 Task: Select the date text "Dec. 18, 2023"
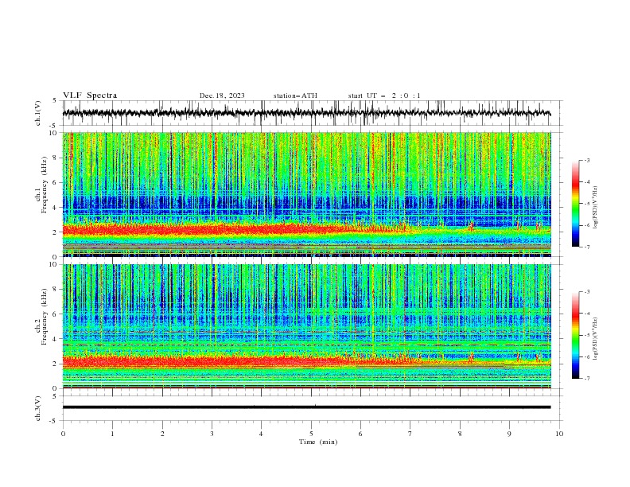point(222,95)
